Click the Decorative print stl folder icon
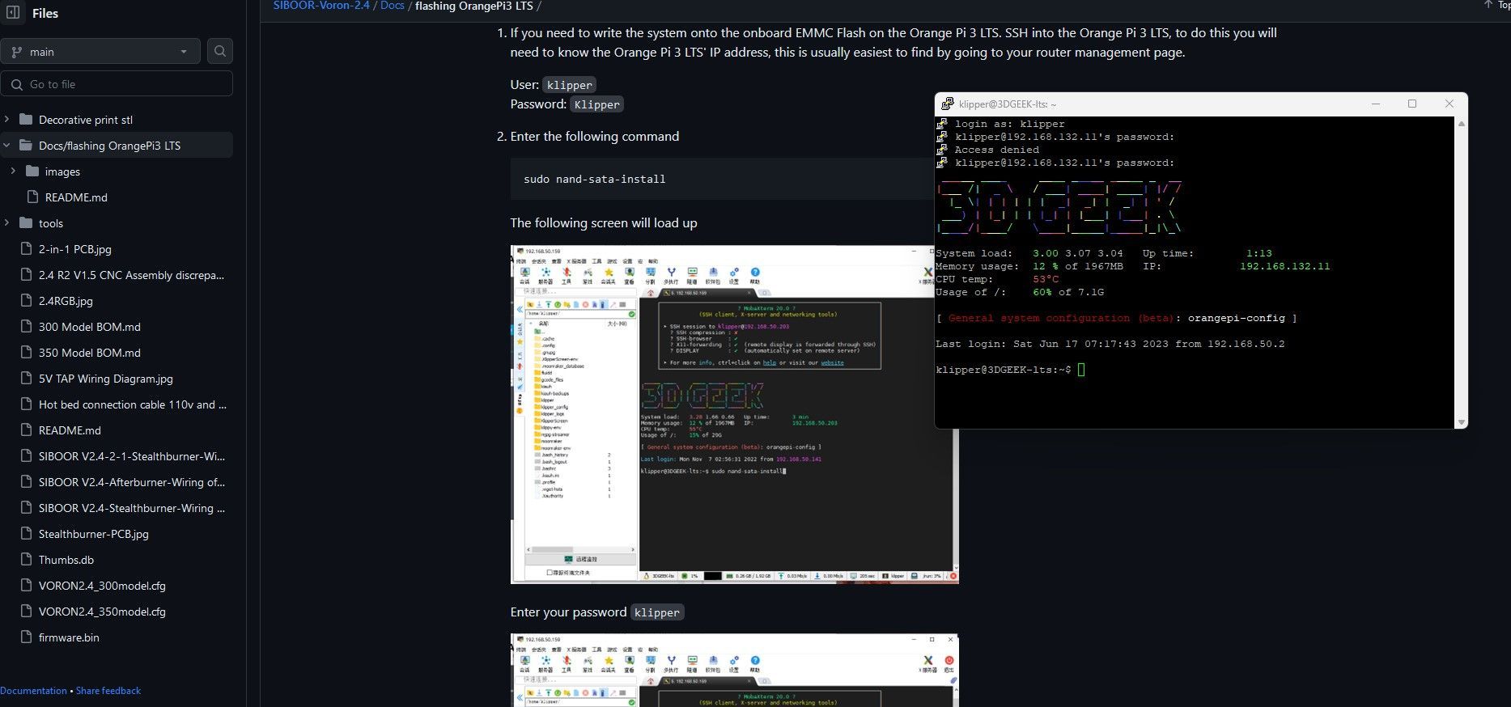This screenshot has width=1511, height=707. [26, 120]
